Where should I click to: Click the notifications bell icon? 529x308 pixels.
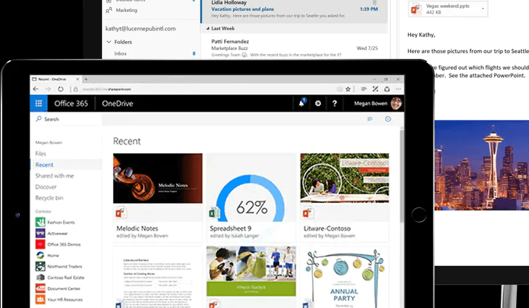(301, 103)
